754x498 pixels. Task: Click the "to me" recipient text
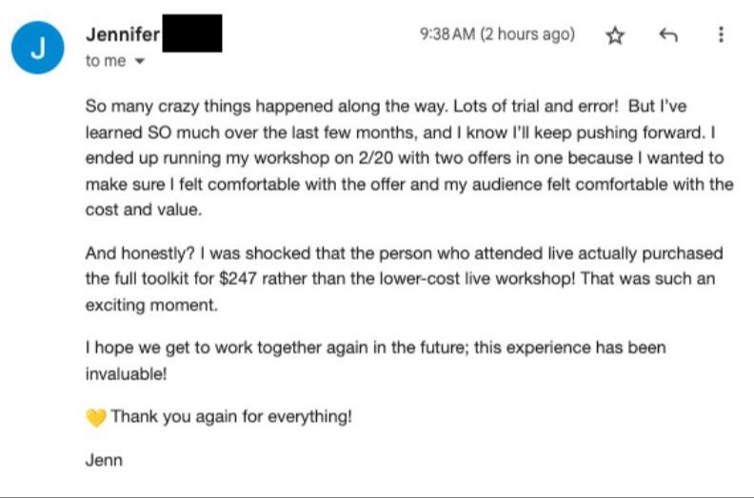106,61
